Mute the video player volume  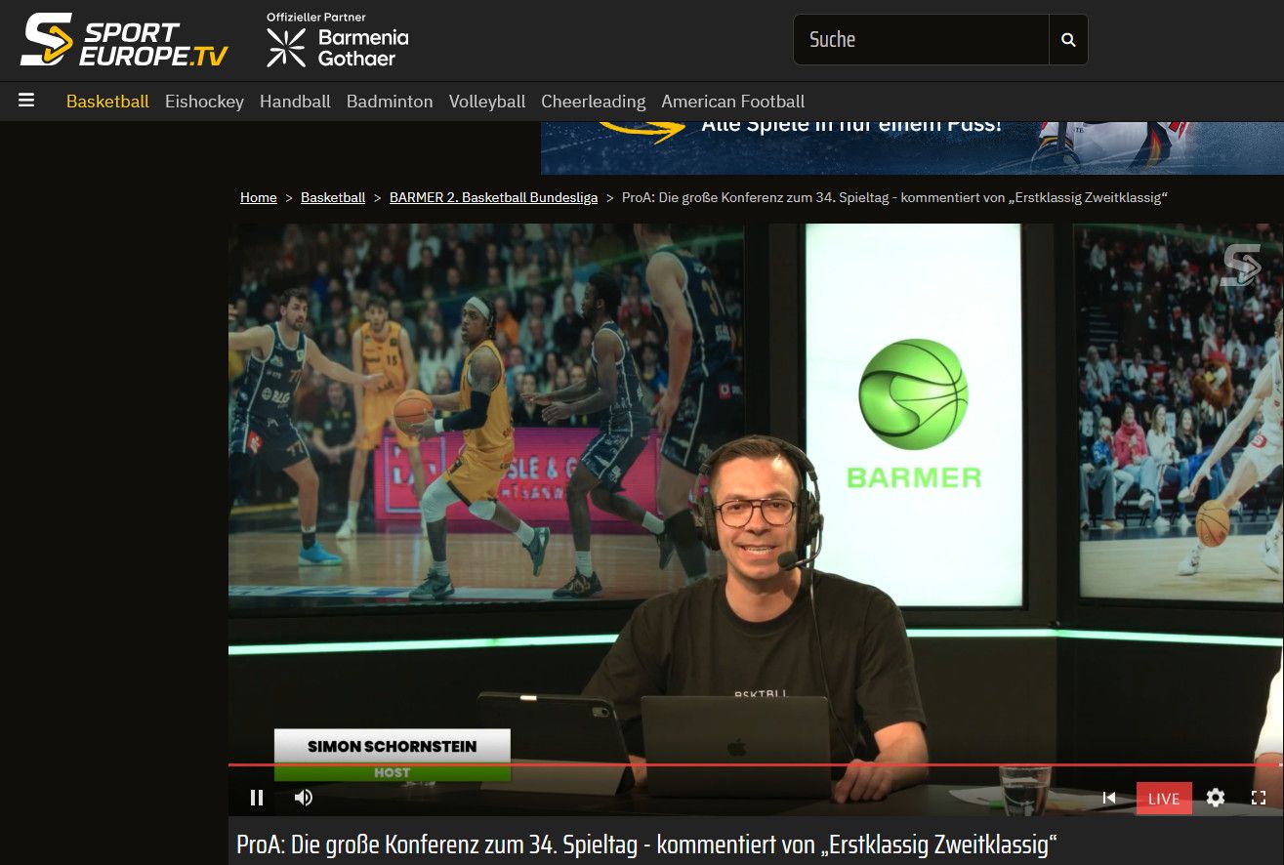pyautogui.click(x=304, y=798)
